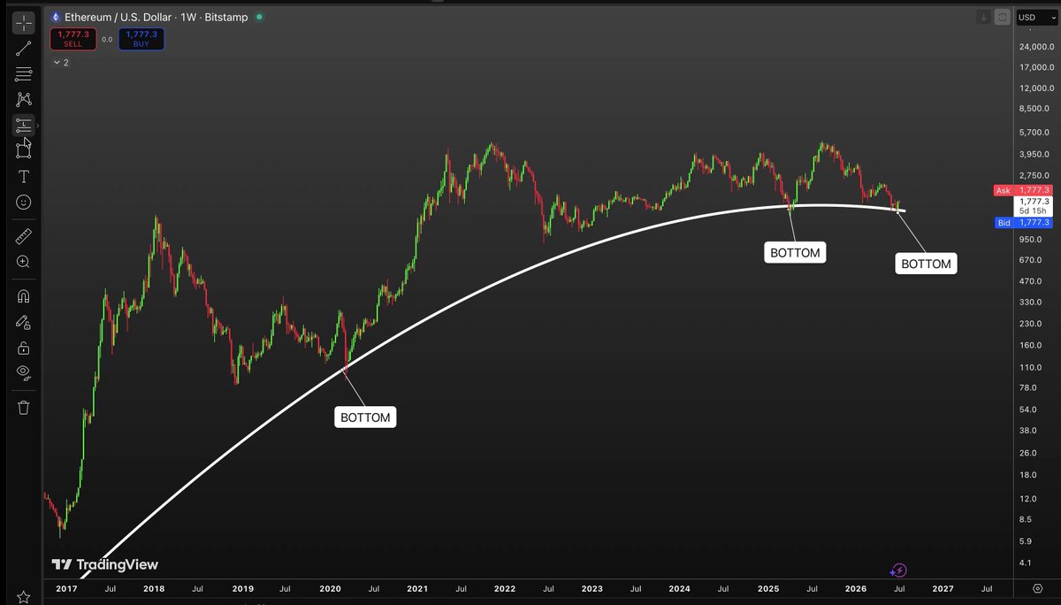Click the green market status dot
Screen dimensions: 1061x605
[258, 17]
